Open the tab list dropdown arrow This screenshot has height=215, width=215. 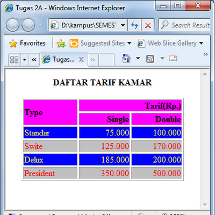coord(25,60)
